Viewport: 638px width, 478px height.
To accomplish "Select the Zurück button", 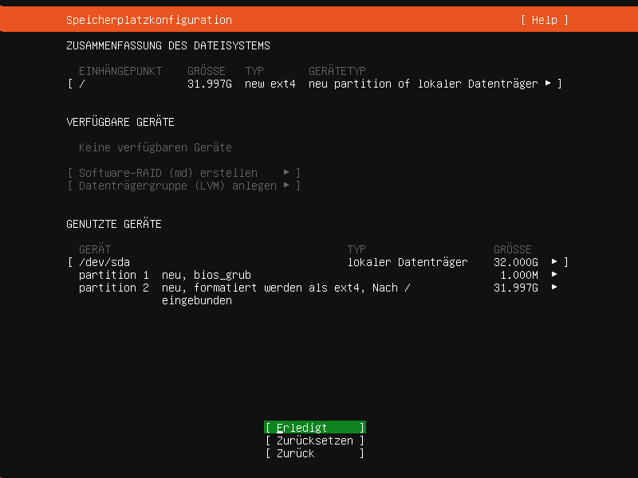I will click(315, 453).
